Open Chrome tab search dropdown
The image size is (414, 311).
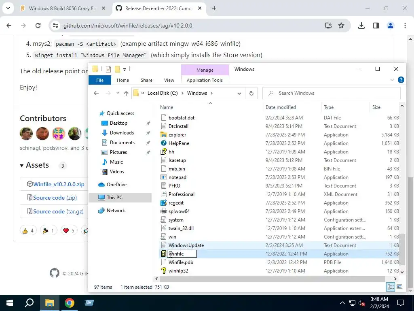pyautogui.click(x=8, y=8)
